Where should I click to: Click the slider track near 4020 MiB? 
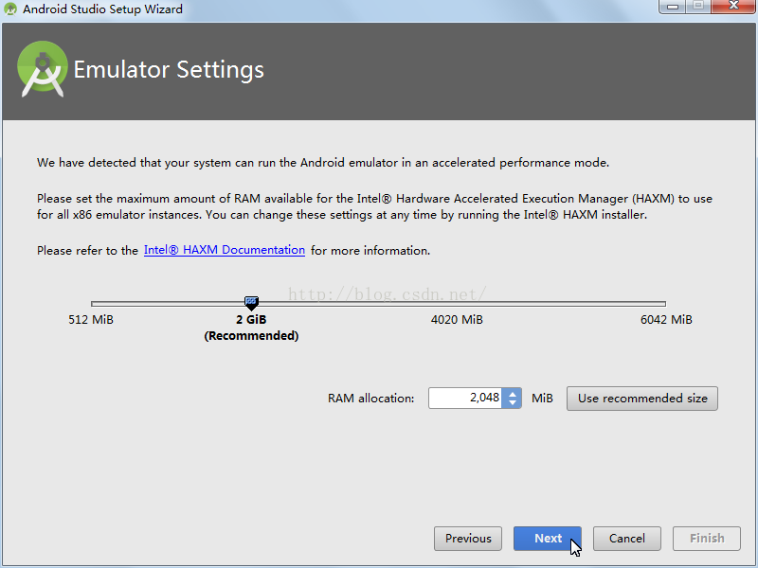tap(457, 304)
